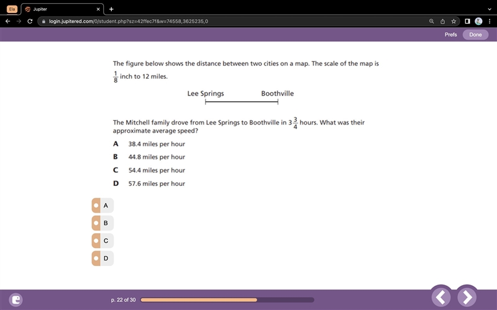
Task: Click the lock site info icon
Action: pyautogui.click(x=43, y=21)
